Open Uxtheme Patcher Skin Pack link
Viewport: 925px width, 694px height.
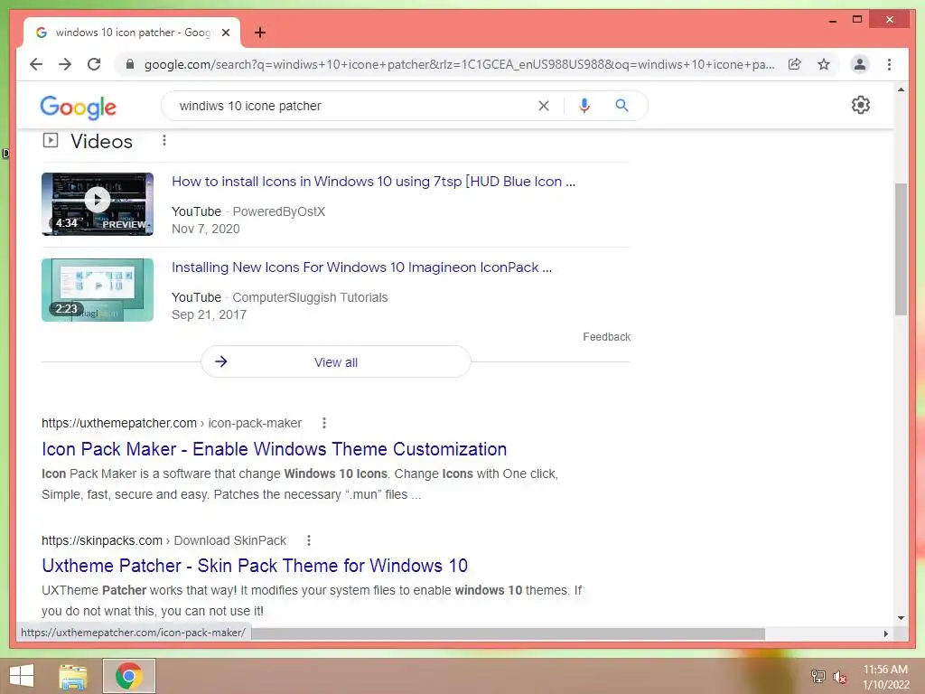[x=255, y=566]
